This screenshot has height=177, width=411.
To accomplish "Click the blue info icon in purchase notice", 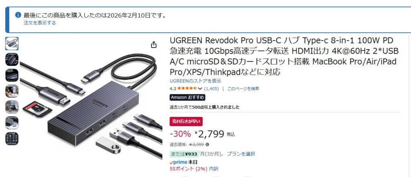I will click(18, 15).
